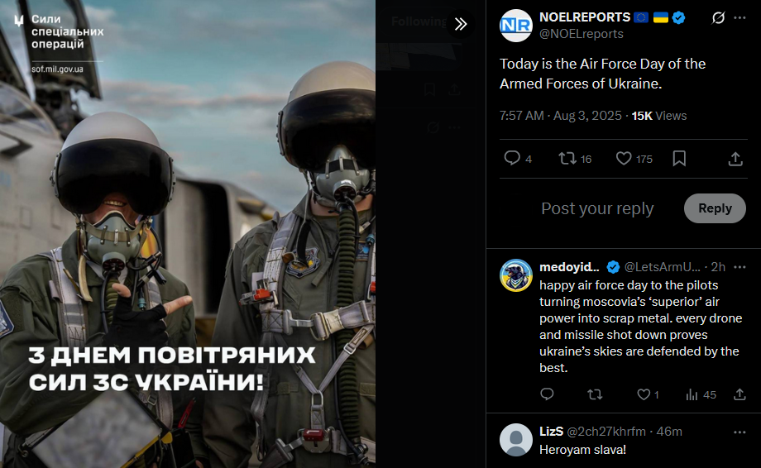
Task: Open the NOELREPORTS profile avatar
Action: (x=516, y=26)
